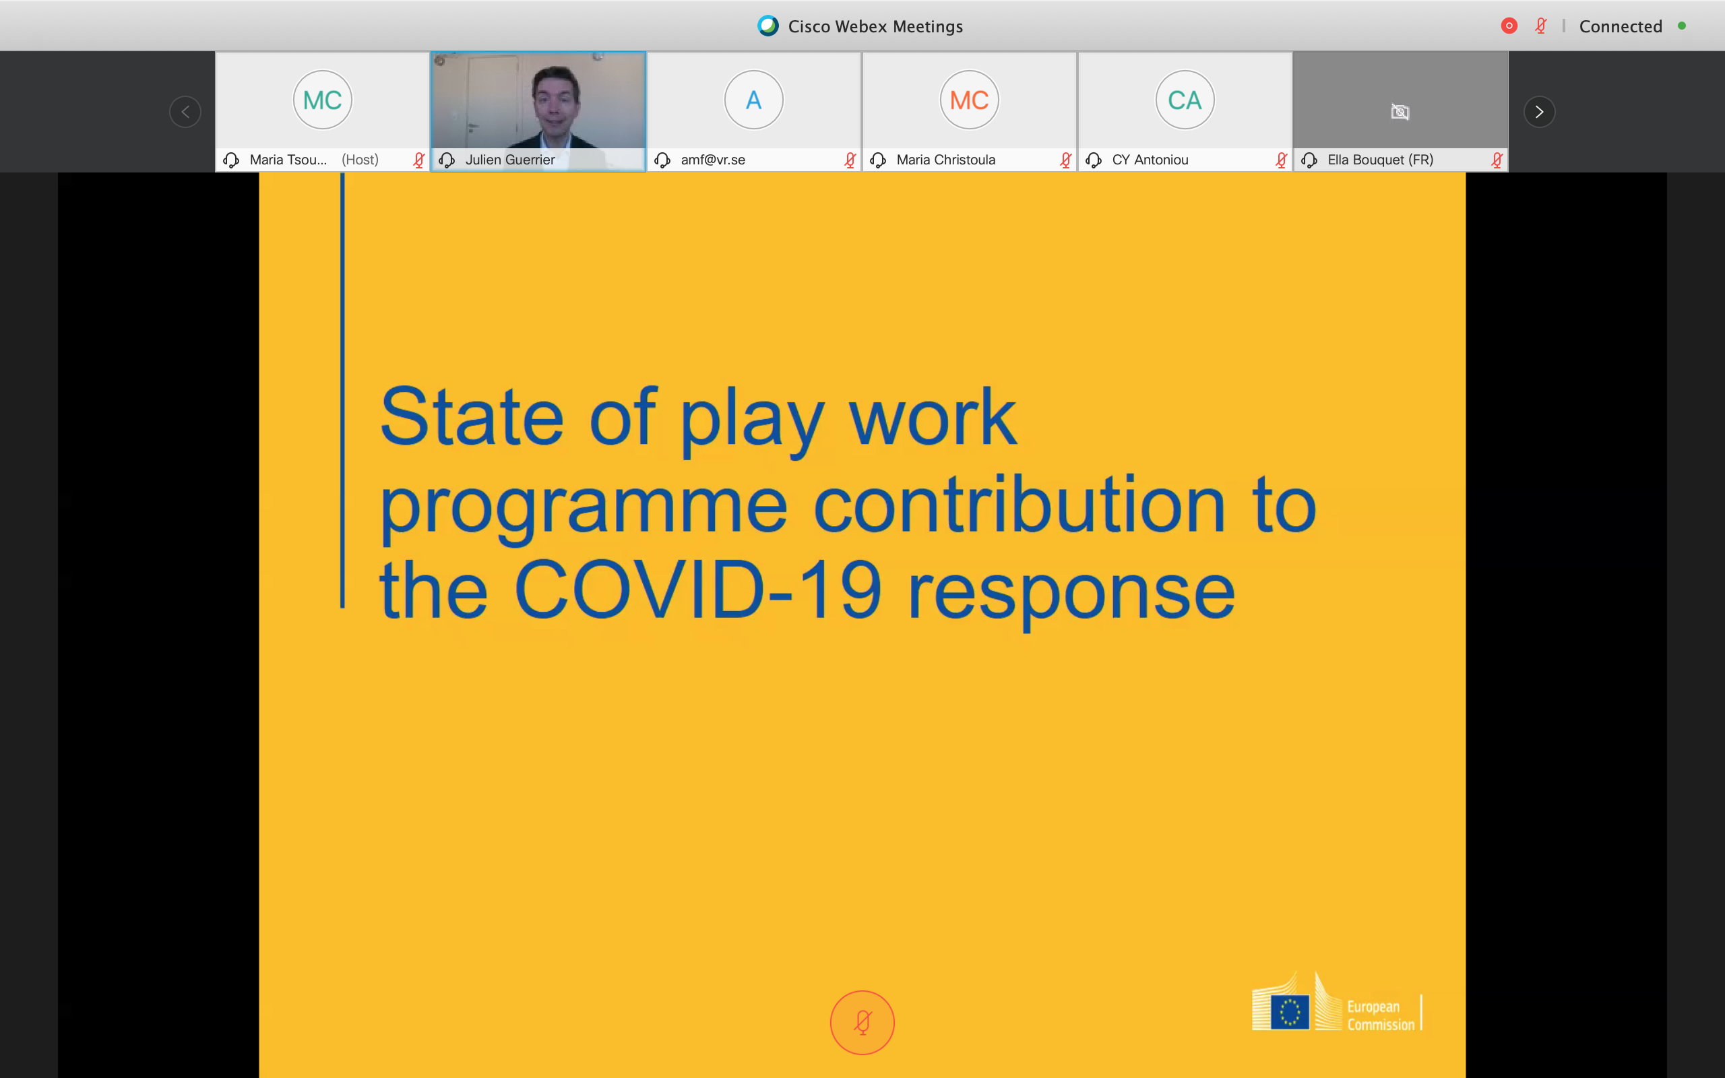
Task: Click the CA avatar for CY Antoniou
Action: [1185, 100]
